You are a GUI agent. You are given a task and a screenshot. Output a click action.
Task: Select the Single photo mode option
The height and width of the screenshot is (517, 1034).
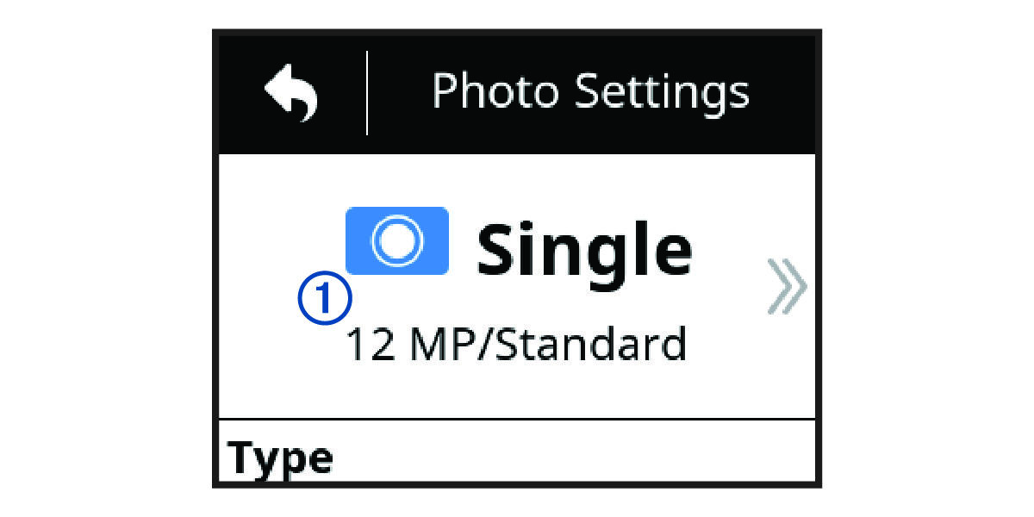(585, 248)
